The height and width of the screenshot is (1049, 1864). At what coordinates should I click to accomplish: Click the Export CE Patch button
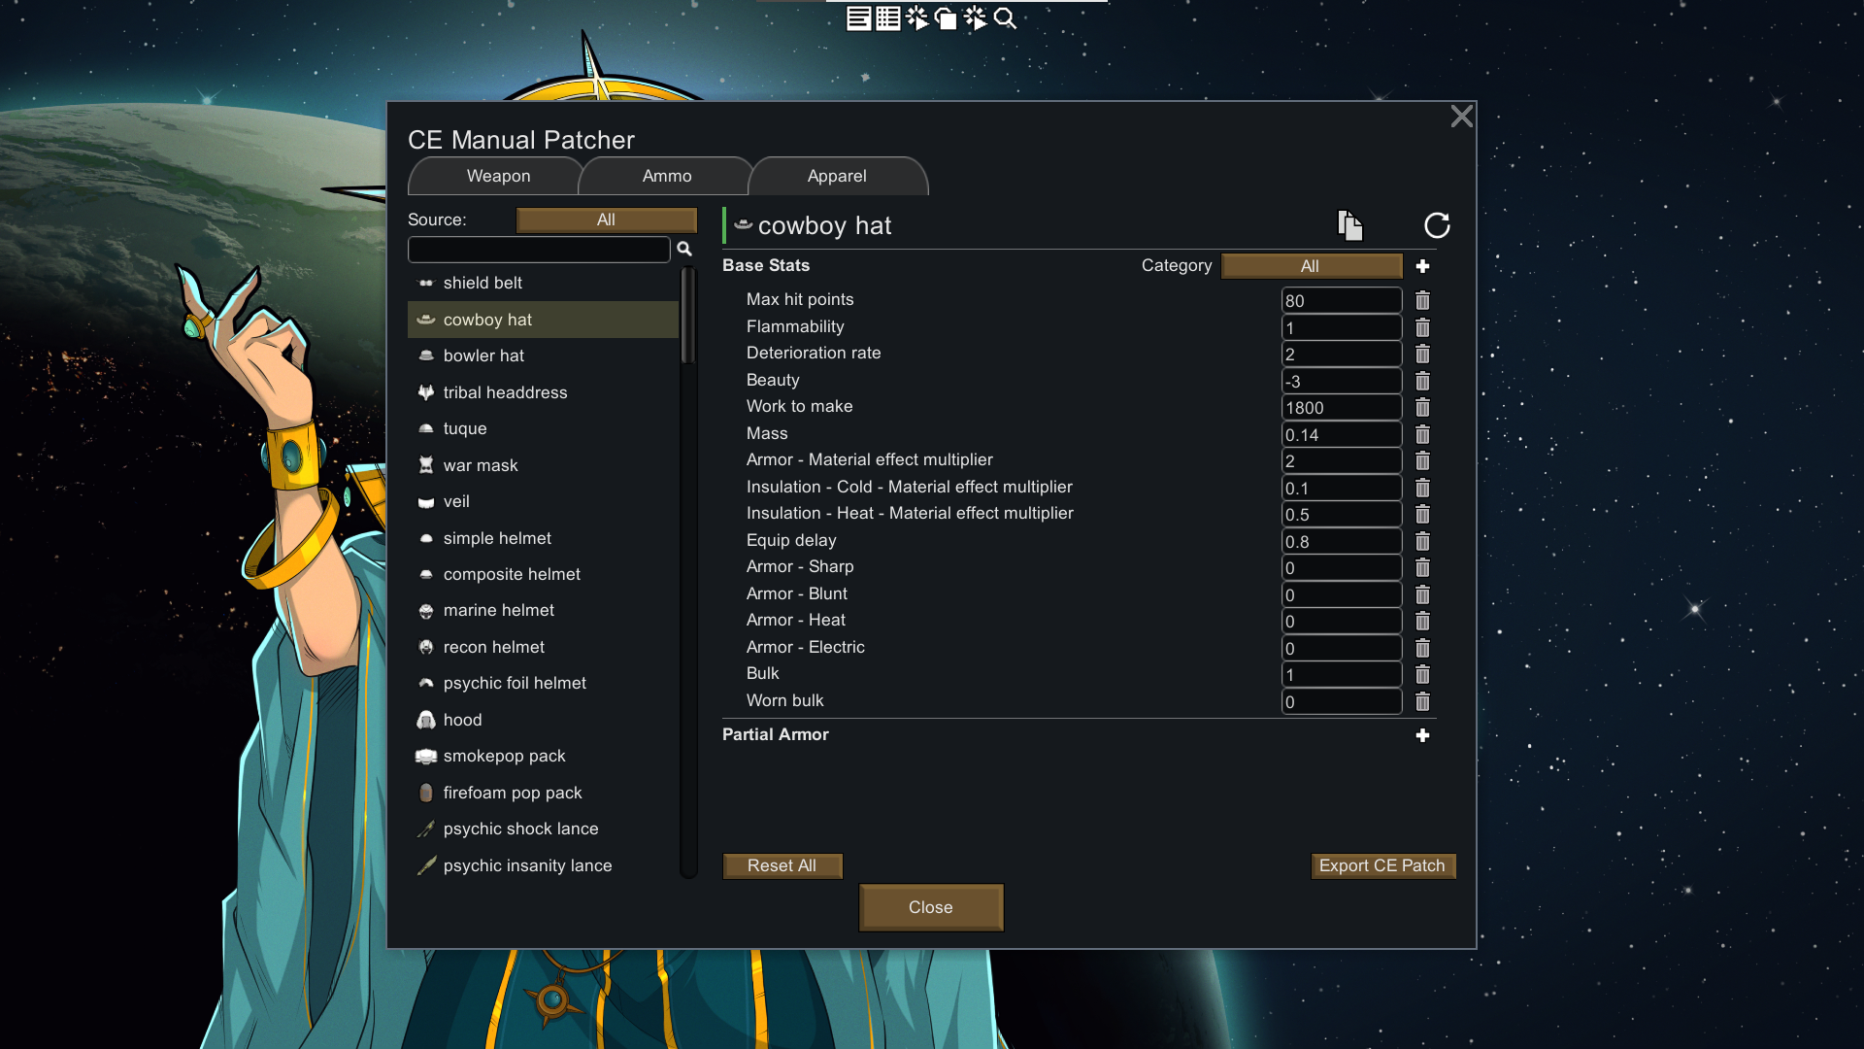point(1382,865)
